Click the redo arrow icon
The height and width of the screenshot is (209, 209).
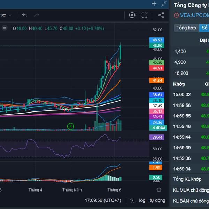[37, 15]
